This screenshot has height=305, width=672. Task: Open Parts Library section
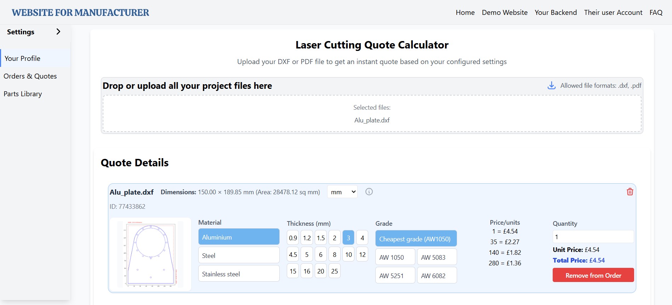click(23, 94)
